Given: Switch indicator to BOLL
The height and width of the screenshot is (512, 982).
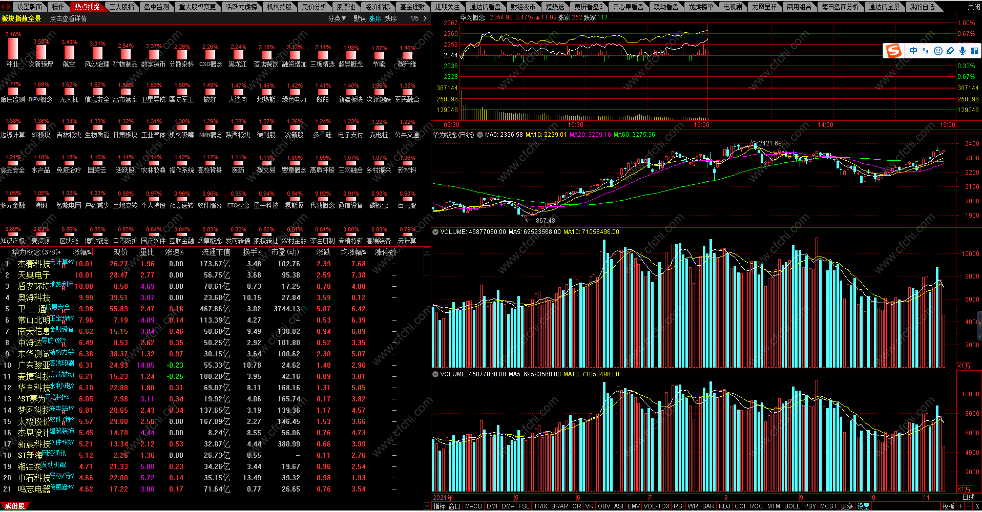Looking at the screenshot, I should (x=792, y=506).
